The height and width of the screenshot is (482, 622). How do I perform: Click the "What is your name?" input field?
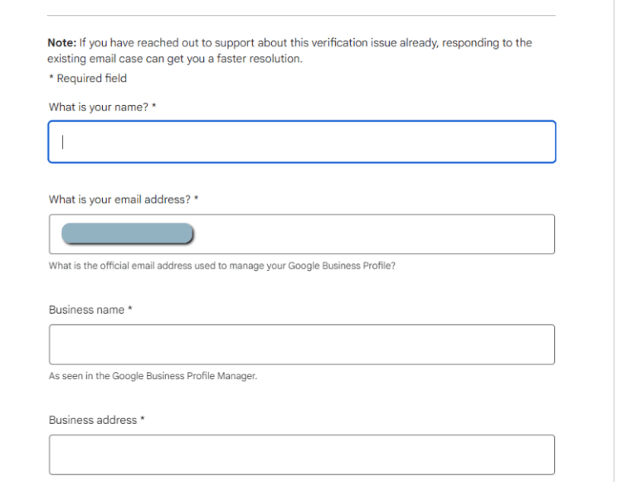(301, 142)
